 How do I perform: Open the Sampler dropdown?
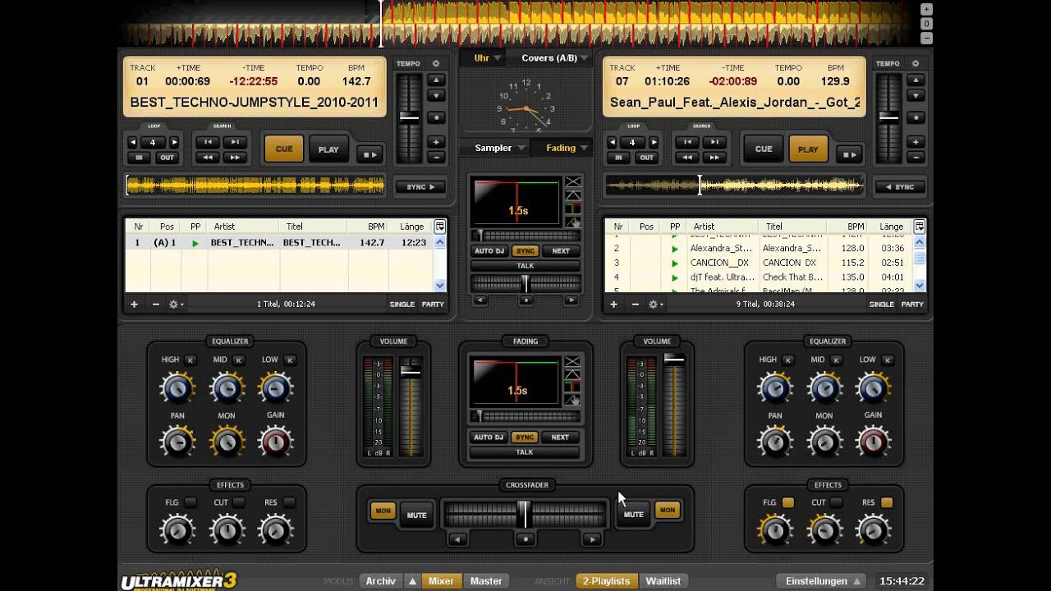pos(500,148)
